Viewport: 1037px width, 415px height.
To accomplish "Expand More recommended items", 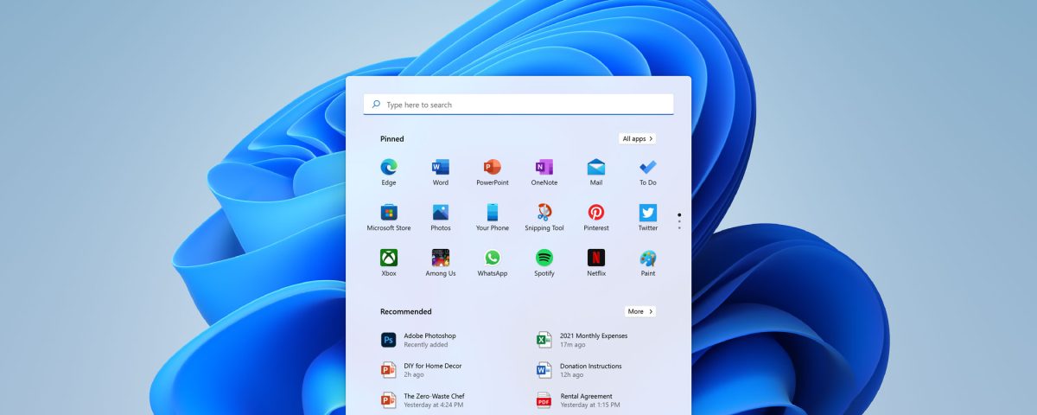I will point(639,311).
